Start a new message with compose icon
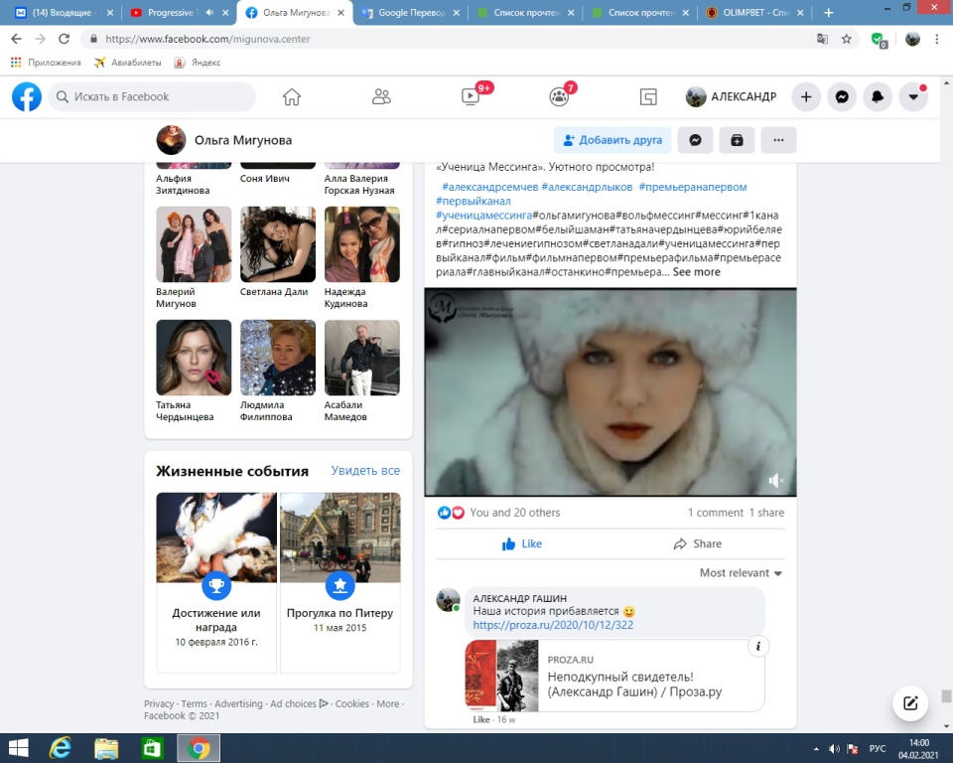The width and height of the screenshot is (953, 763). pyautogui.click(x=910, y=703)
